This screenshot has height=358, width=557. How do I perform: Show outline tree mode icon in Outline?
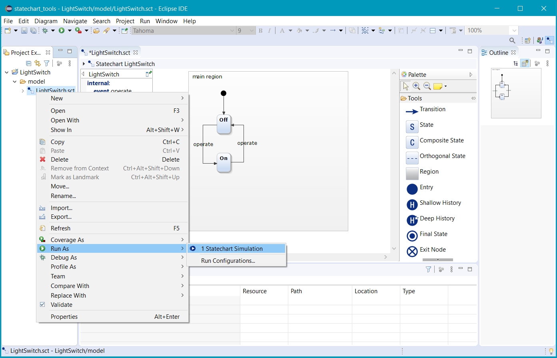click(516, 63)
